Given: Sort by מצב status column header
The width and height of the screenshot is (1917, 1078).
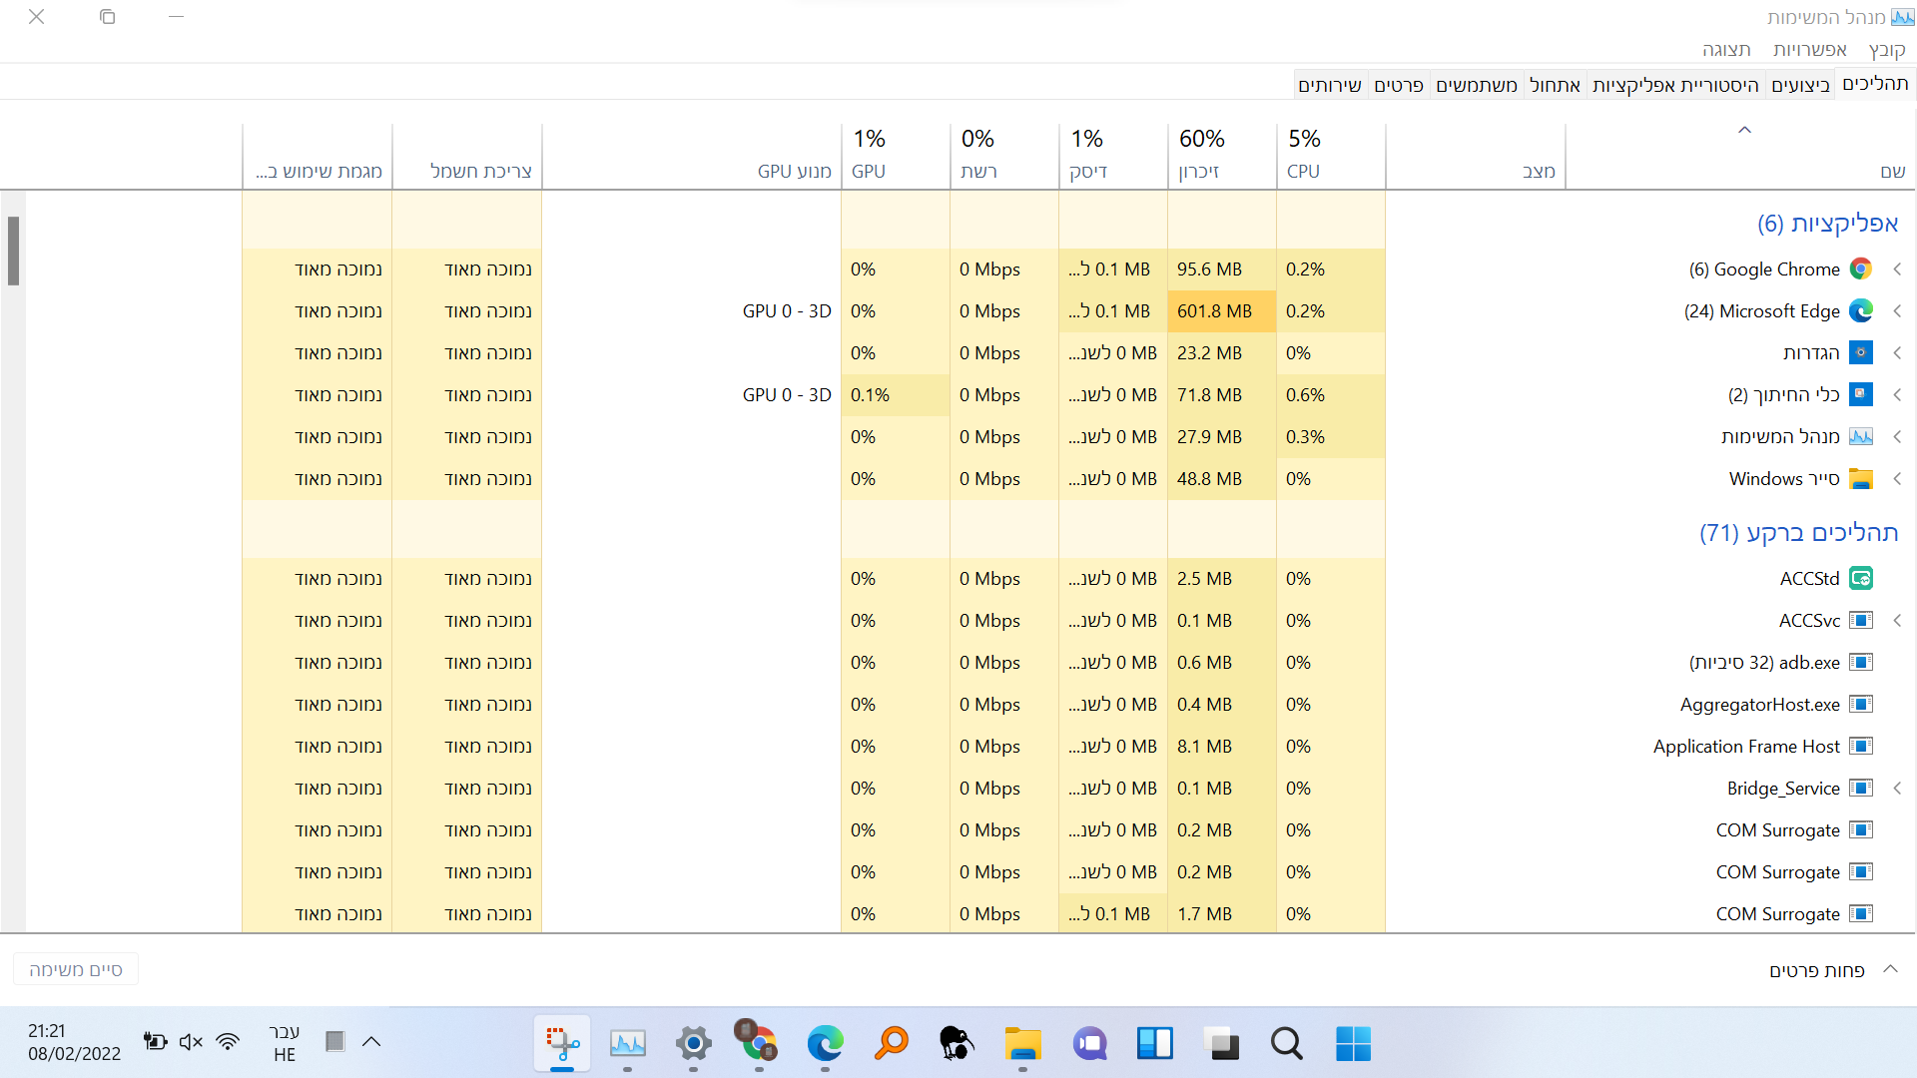Looking at the screenshot, I should coord(1476,156).
